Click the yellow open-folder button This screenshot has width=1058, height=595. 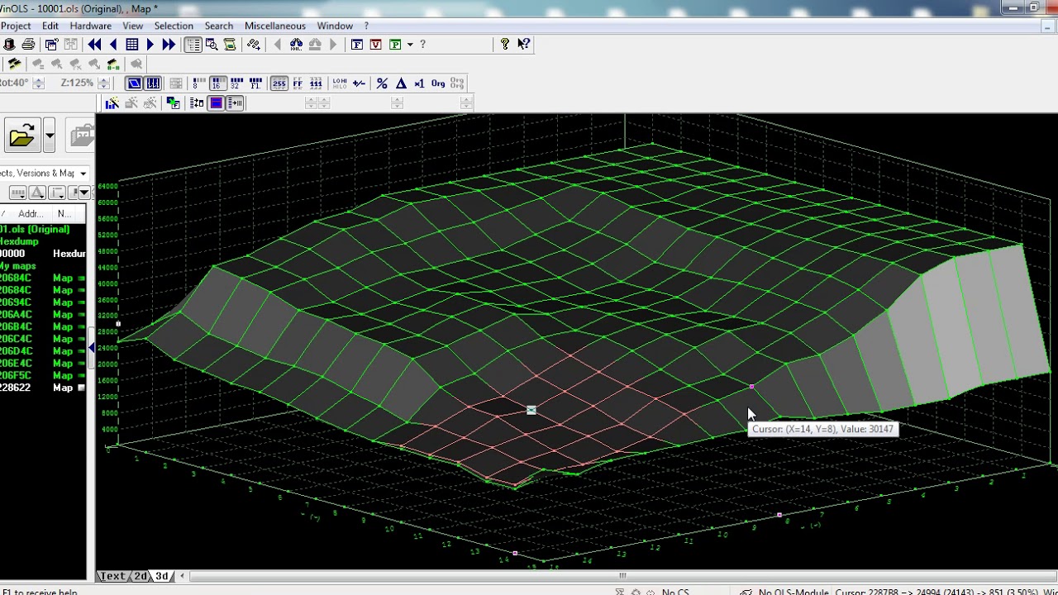point(21,136)
